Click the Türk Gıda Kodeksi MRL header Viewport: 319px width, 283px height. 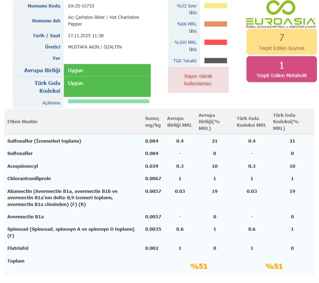251,122
